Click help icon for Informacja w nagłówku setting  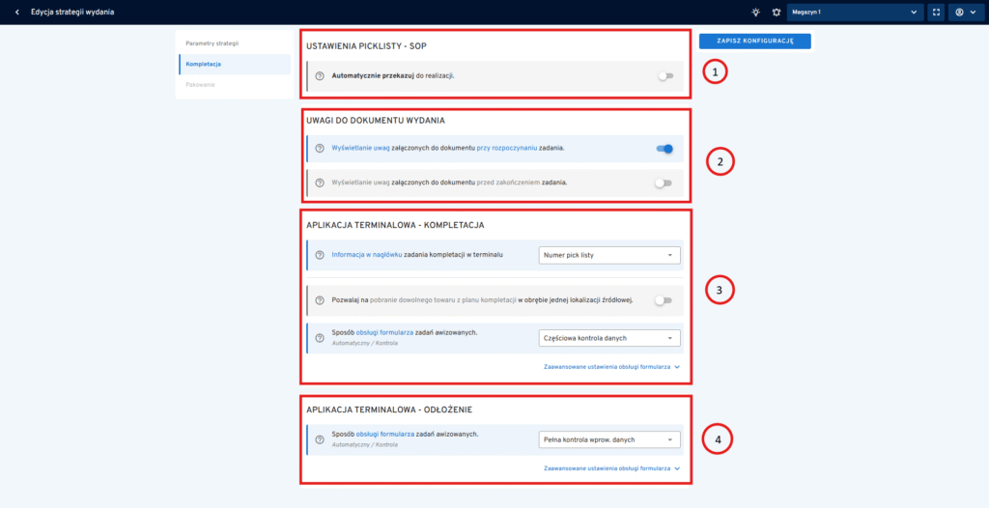(320, 255)
